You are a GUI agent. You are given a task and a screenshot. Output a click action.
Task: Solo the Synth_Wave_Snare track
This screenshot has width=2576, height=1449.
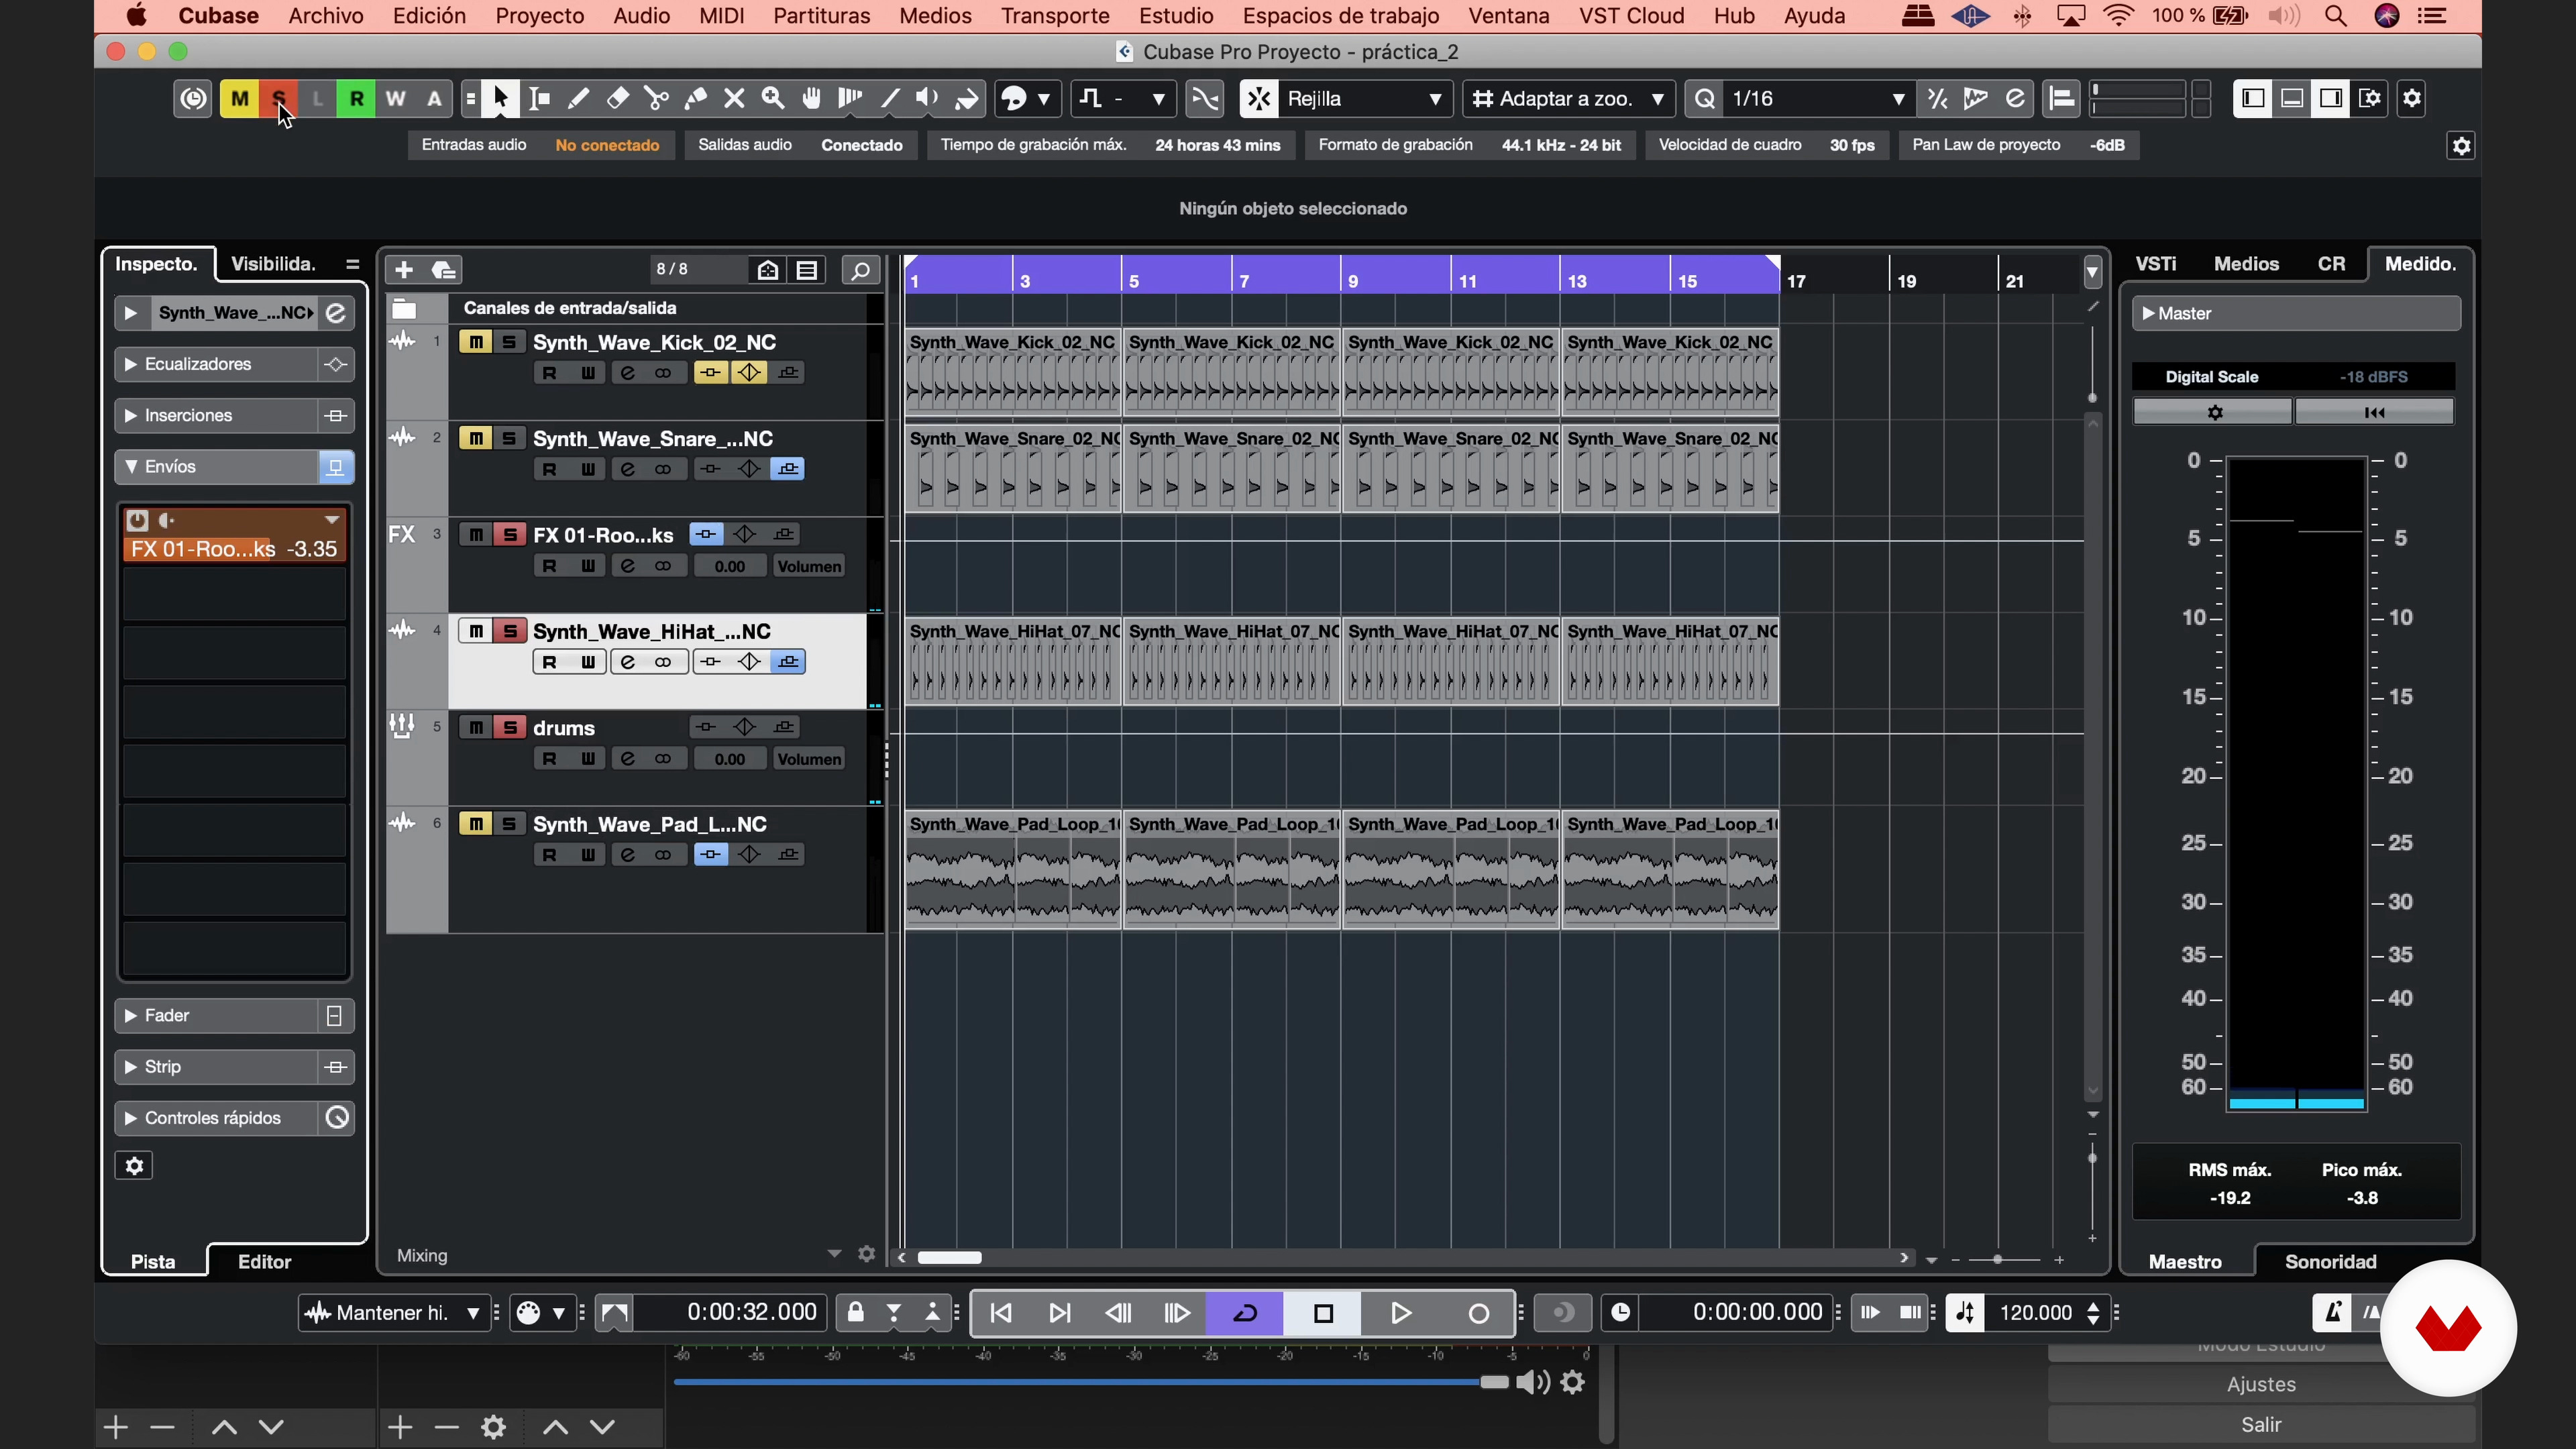(x=510, y=438)
